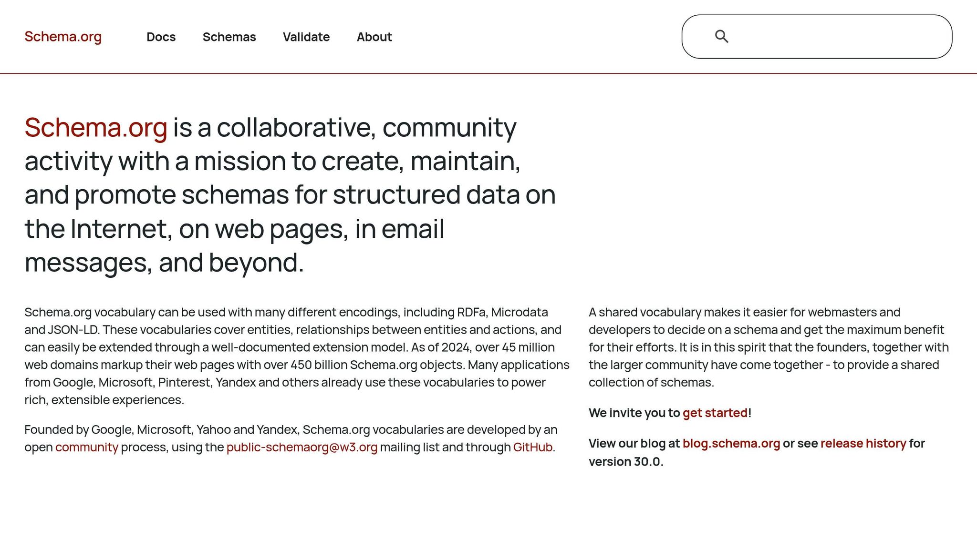The width and height of the screenshot is (977, 549).
Task: Click the 'messages, and beyond.' headline line
Action: (164, 263)
